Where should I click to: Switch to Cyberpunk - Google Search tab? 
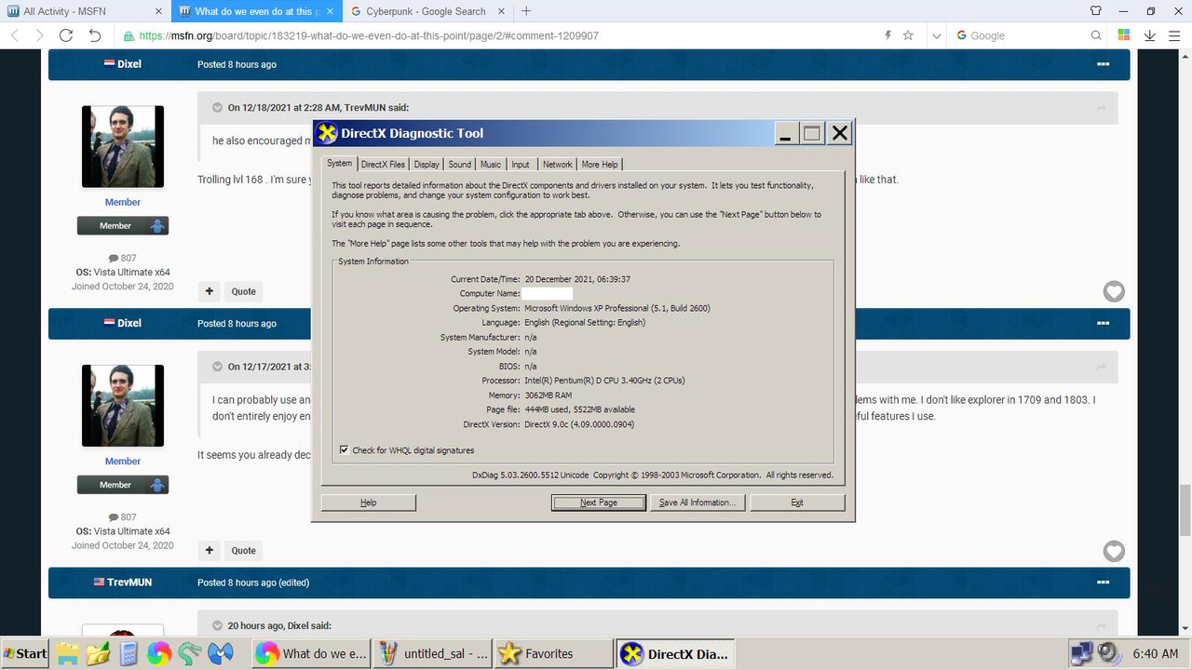428,11
